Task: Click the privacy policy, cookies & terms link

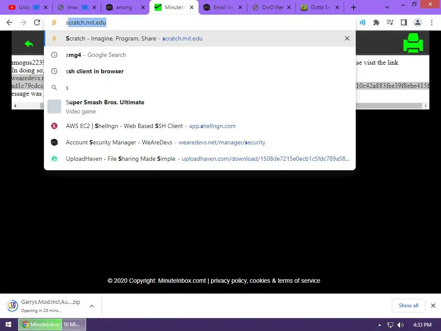Action: [x=265, y=281]
